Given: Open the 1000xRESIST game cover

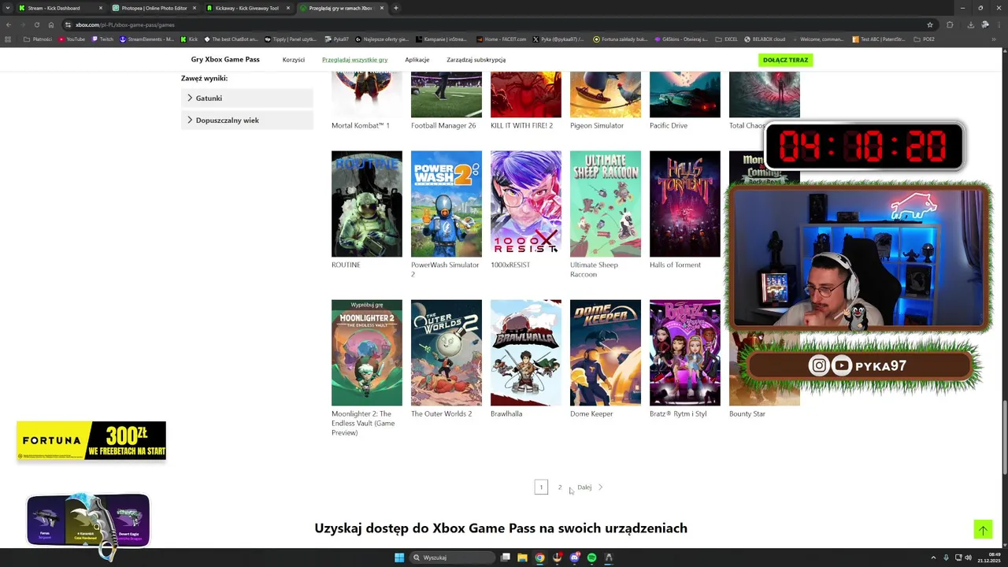Looking at the screenshot, I should pos(526,204).
